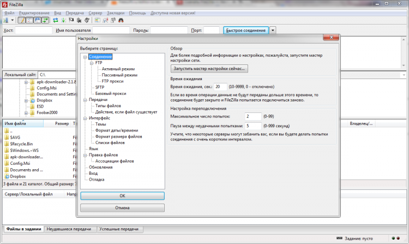Click the Имя пользователя input field
Viewport: 409px width, 244px height.
tap(111, 30)
